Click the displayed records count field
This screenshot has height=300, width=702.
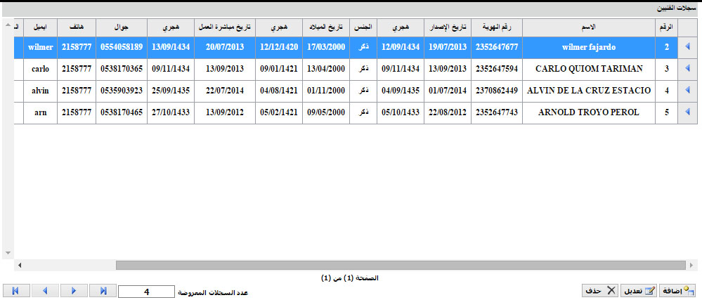(146, 292)
